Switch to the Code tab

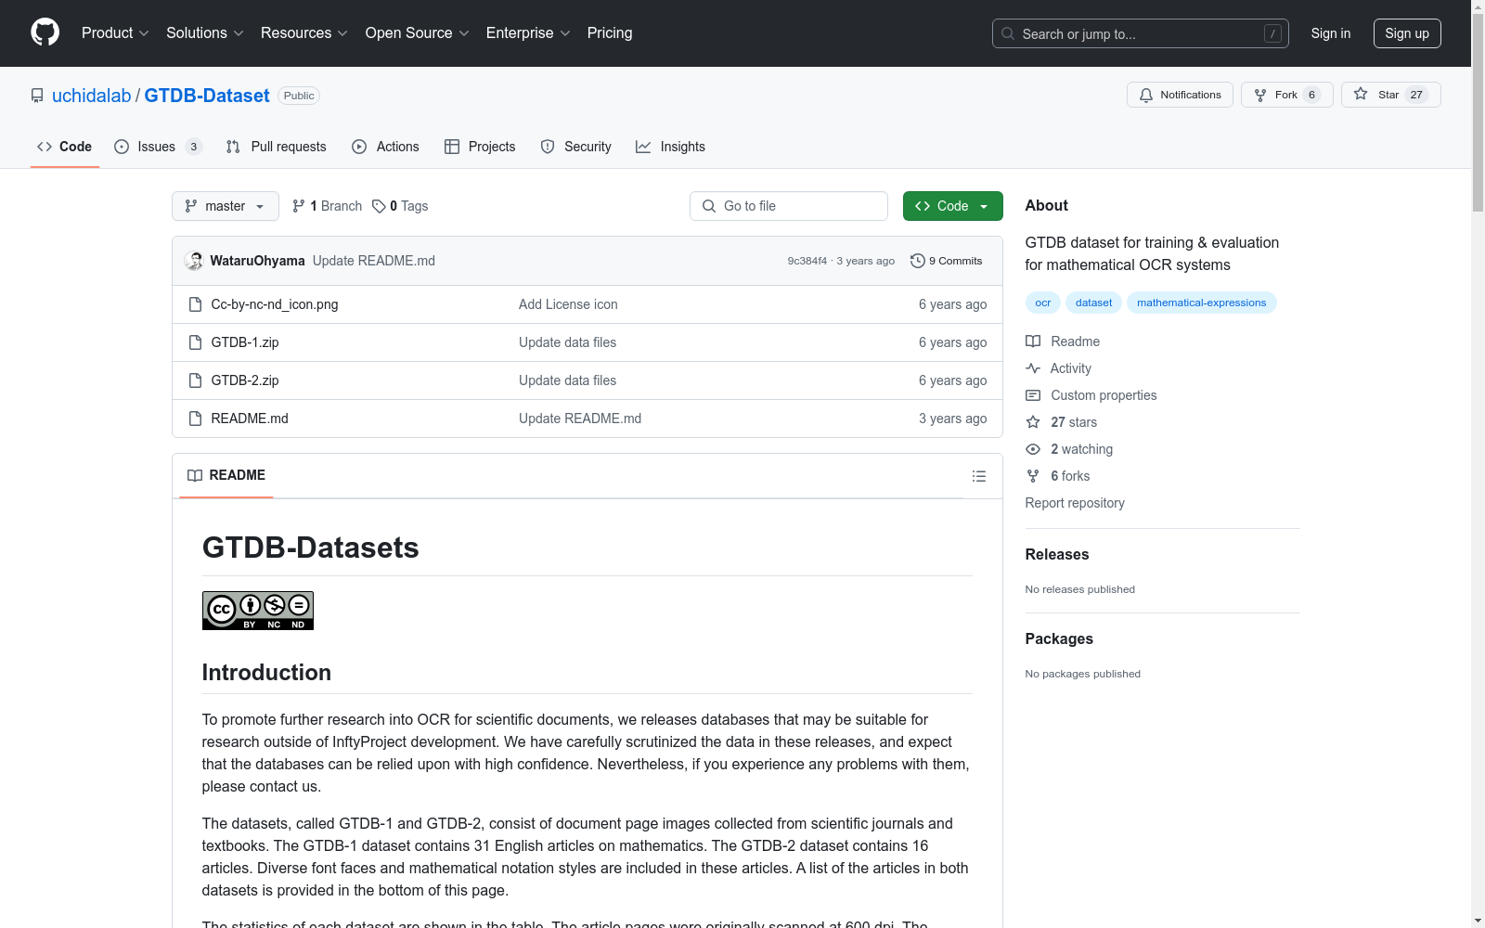(x=65, y=147)
